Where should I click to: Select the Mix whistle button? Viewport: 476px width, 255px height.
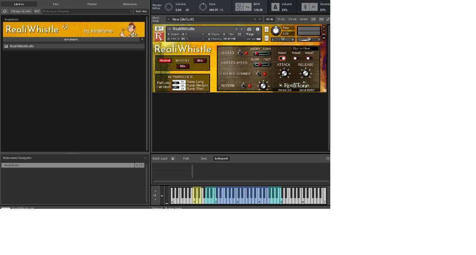183,66
